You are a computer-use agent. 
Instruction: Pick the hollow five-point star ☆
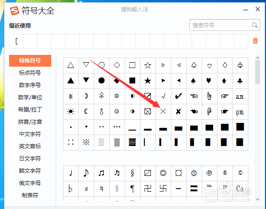point(148,65)
